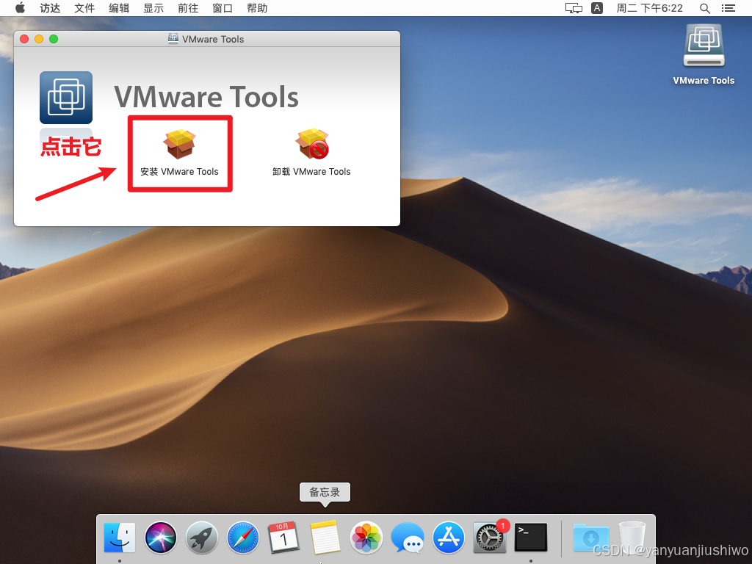
Task: Open Finder from the Dock
Action: pyautogui.click(x=120, y=538)
